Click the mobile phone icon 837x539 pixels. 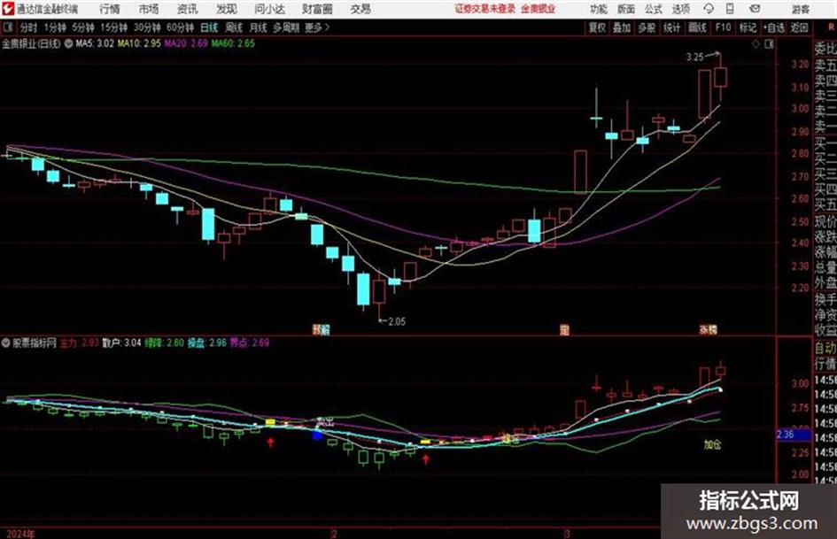click(x=730, y=9)
